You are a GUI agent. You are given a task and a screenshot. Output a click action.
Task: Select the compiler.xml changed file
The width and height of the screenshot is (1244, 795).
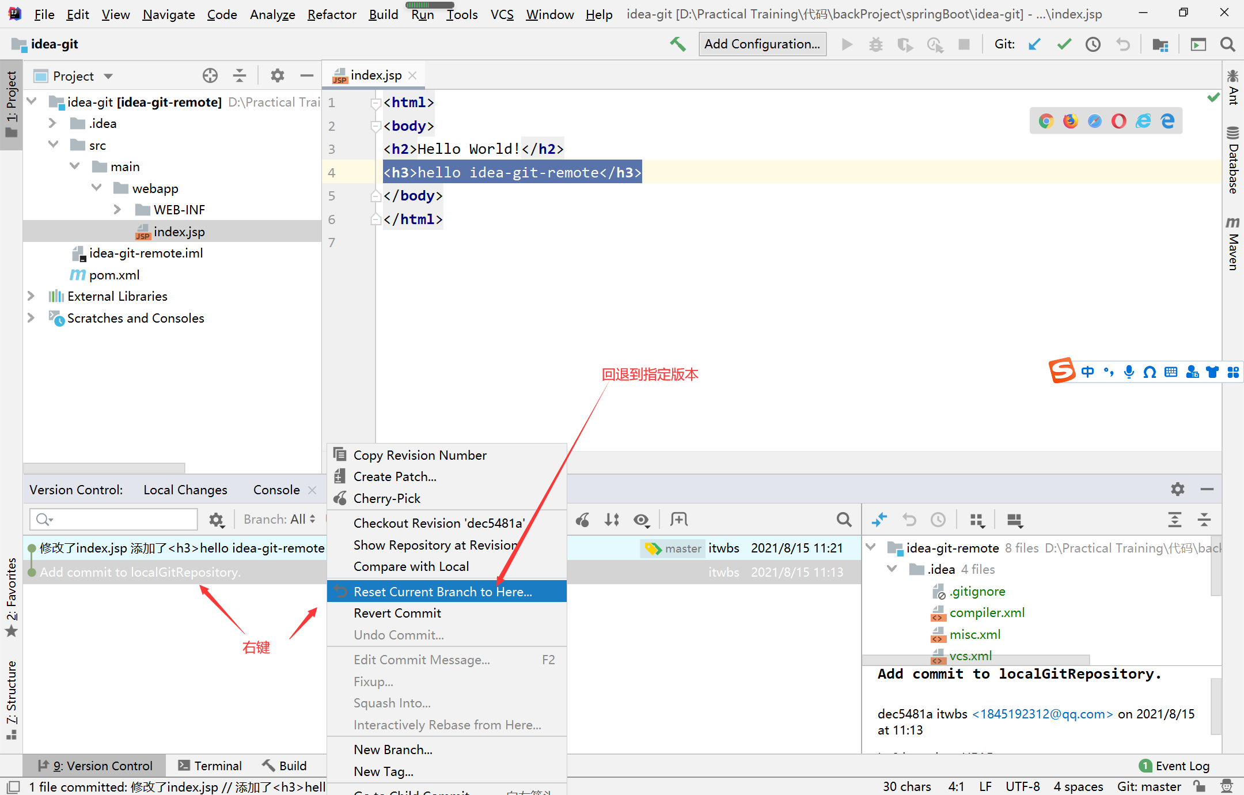(987, 612)
